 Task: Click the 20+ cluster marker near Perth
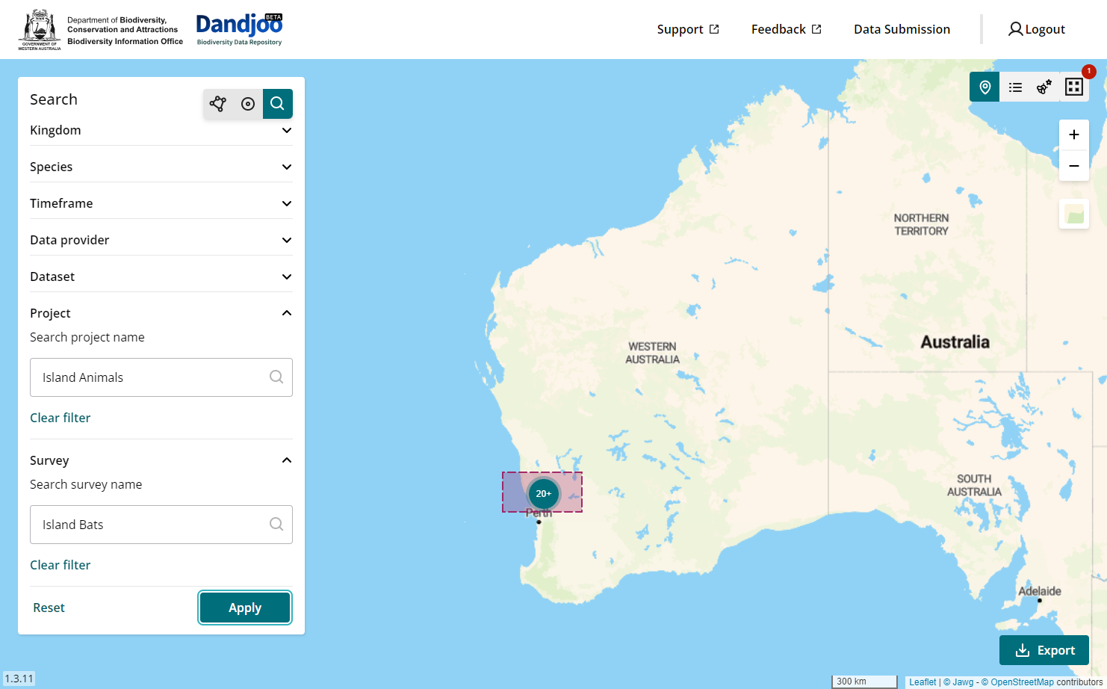tap(544, 493)
